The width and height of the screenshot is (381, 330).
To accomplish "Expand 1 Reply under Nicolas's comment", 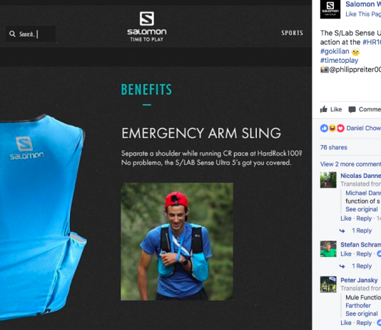I will [x=362, y=231].
